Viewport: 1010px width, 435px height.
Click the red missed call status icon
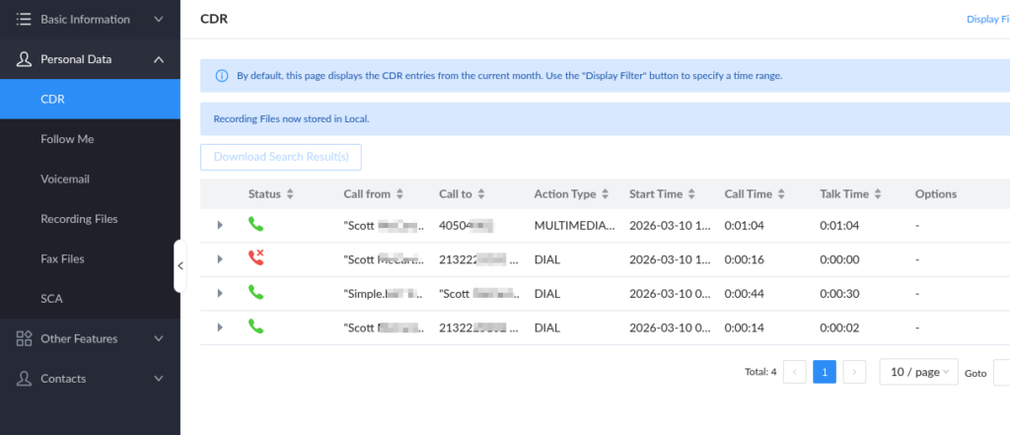(256, 259)
